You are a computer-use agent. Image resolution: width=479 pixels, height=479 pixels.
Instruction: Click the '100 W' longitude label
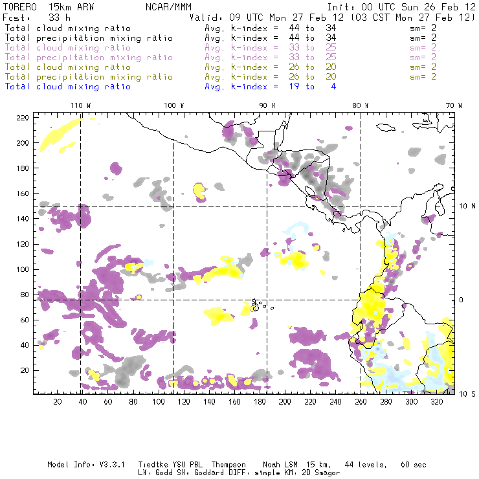(x=174, y=106)
